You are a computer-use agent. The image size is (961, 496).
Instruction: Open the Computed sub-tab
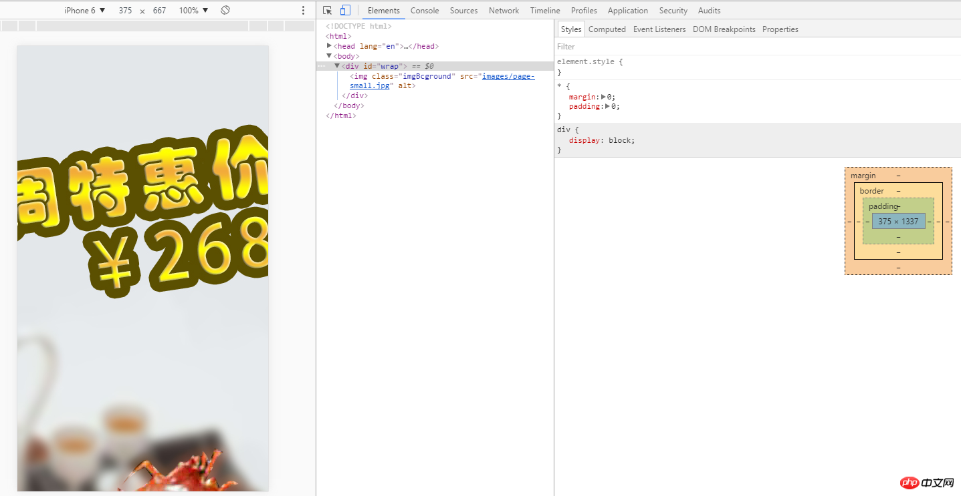point(607,29)
